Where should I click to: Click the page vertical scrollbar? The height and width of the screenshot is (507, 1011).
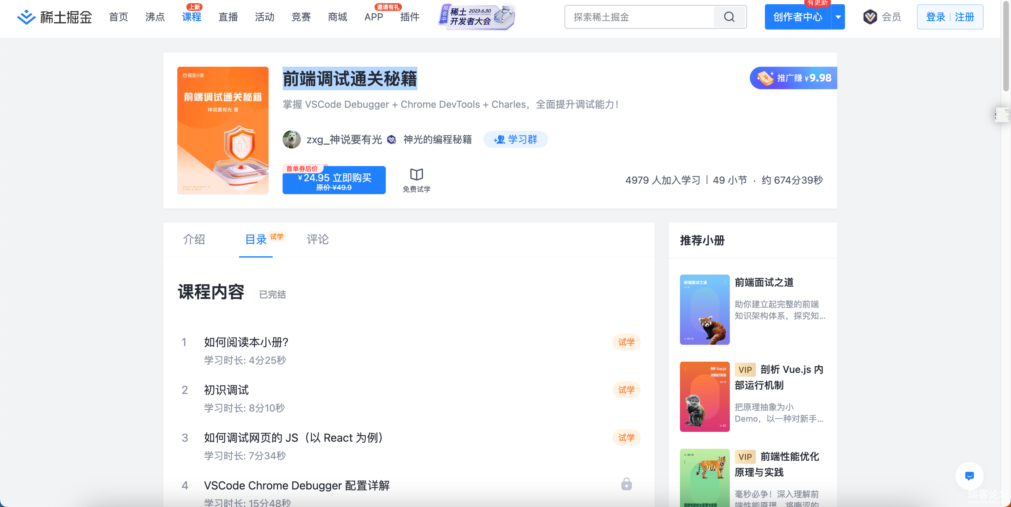[1005, 46]
